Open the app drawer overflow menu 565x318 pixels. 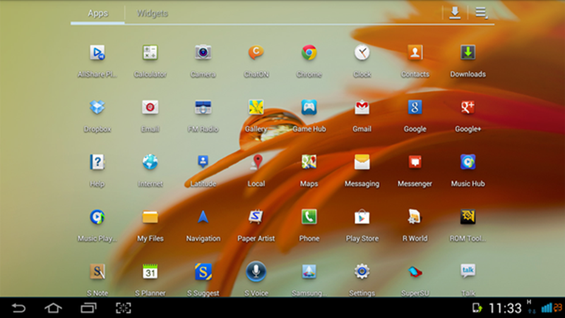pyautogui.click(x=482, y=13)
